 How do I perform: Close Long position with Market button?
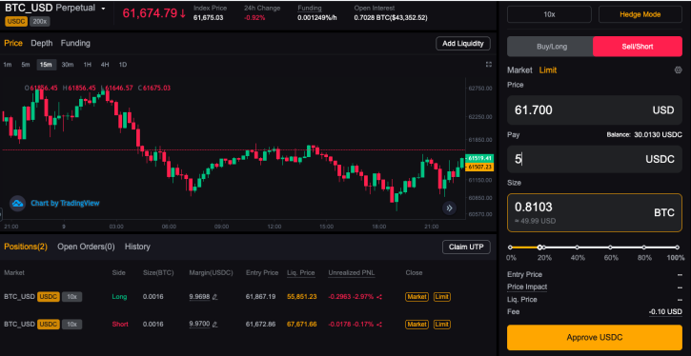click(x=417, y=297)
